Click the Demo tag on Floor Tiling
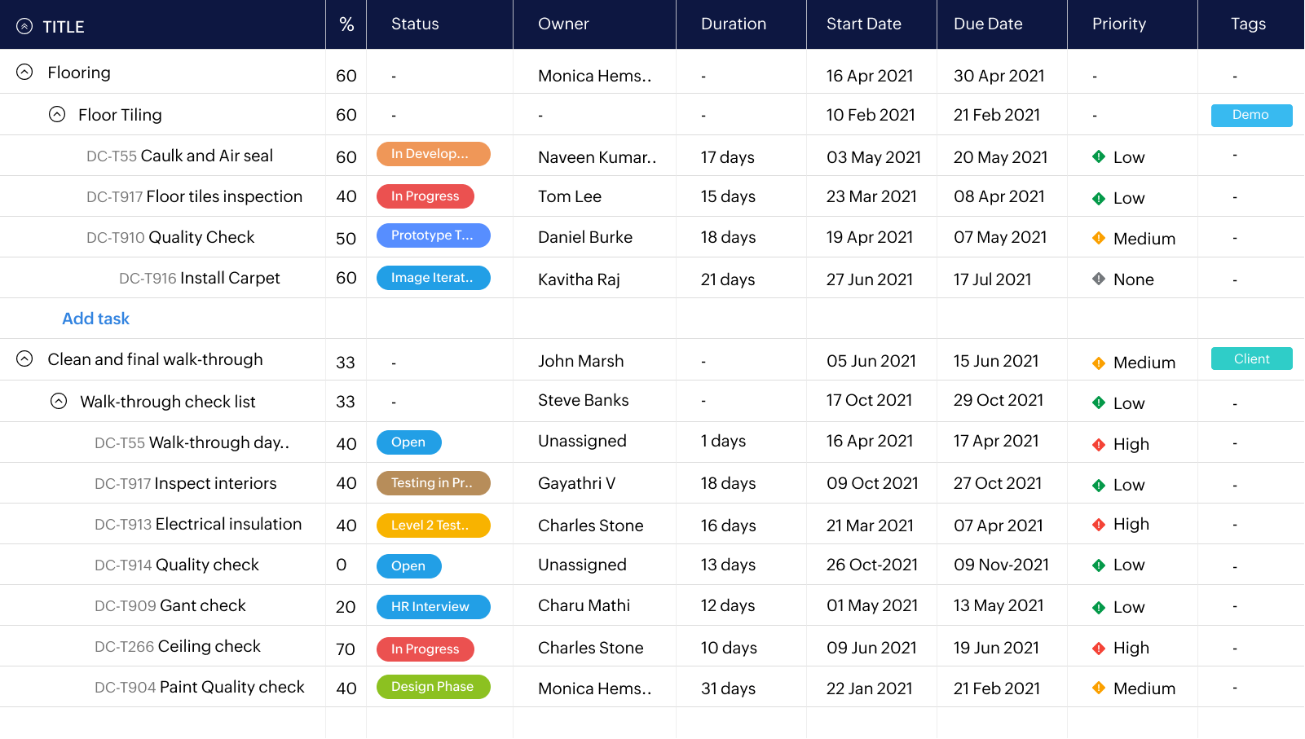Viewport: 1305px width, 739px height. 1251,115
